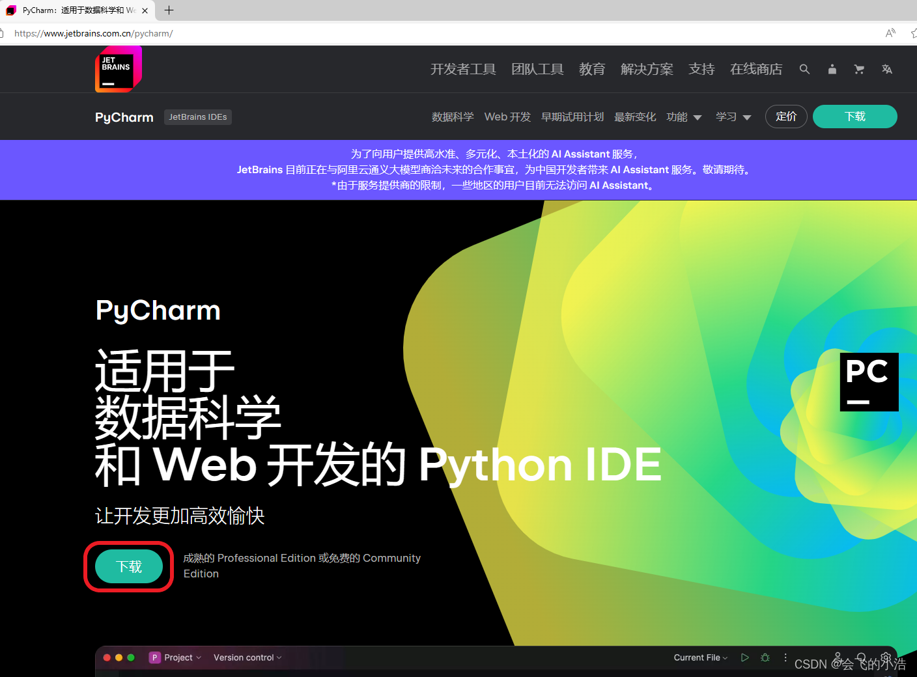The image size is (917, 677).
Task: Click the browser address bar URL
Action: (x=93, y=33)
